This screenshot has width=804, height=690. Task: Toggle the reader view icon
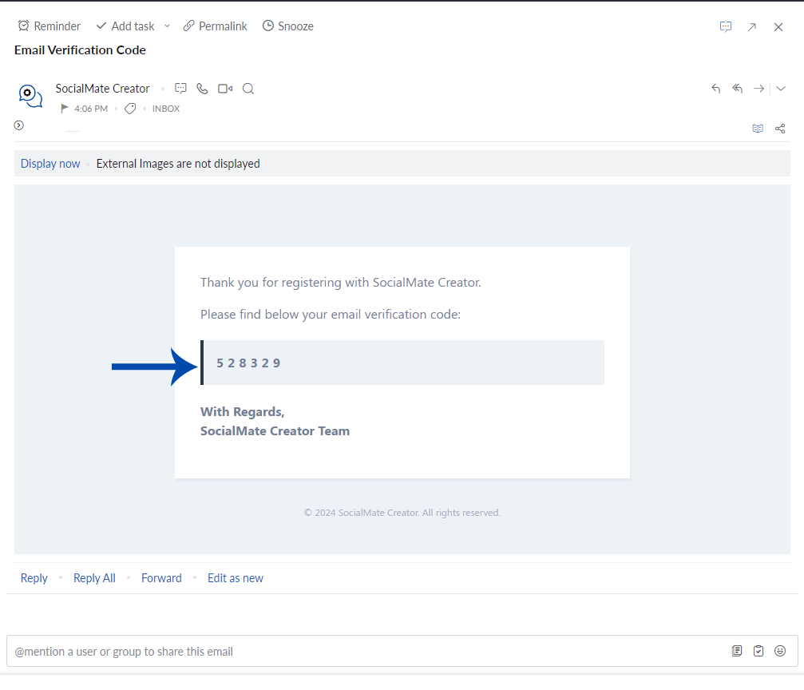758,129
